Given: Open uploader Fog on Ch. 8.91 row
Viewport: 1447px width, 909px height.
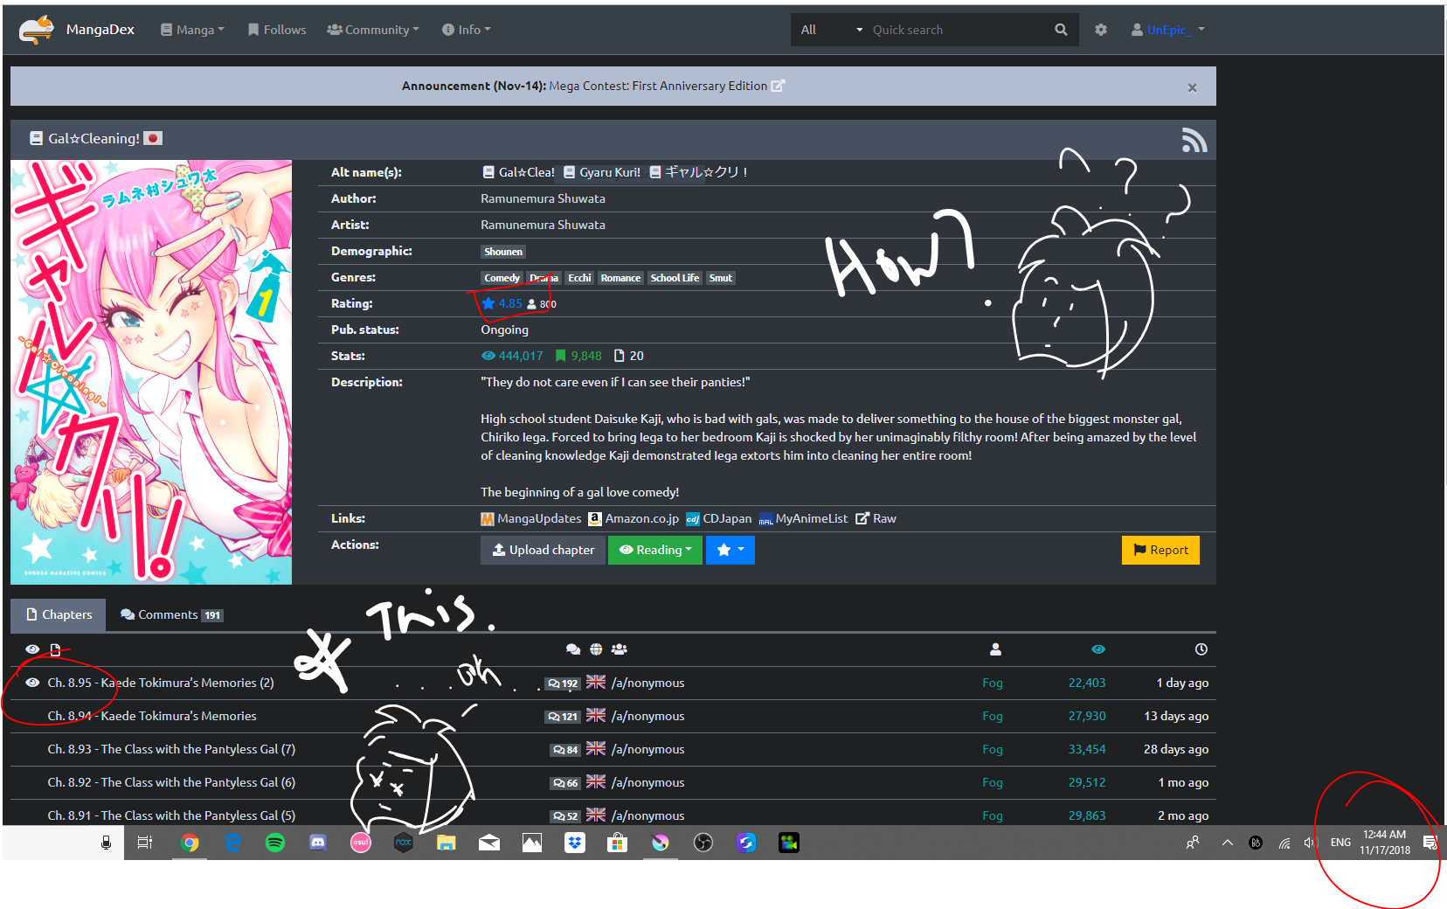Looking at the screenshot, I should 993,815.
